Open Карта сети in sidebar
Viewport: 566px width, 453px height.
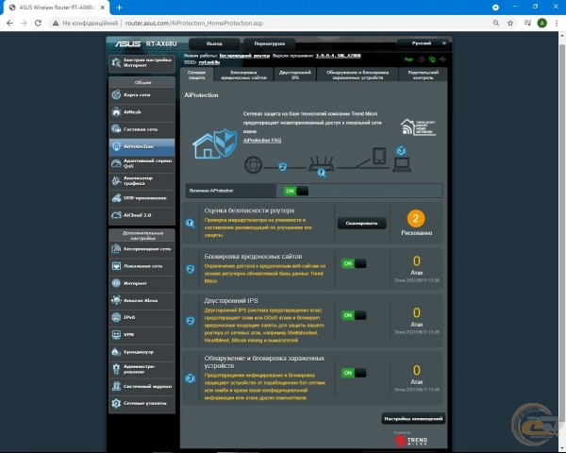[x=141, y=95]
